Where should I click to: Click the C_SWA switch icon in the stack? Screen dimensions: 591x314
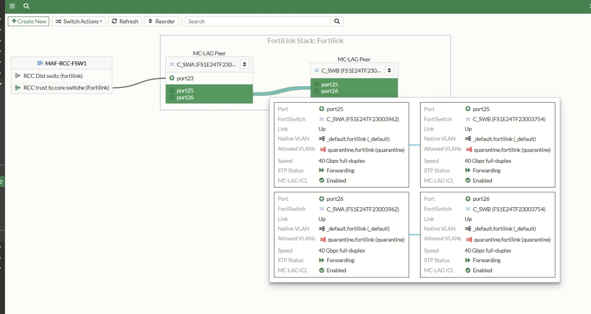172,65
